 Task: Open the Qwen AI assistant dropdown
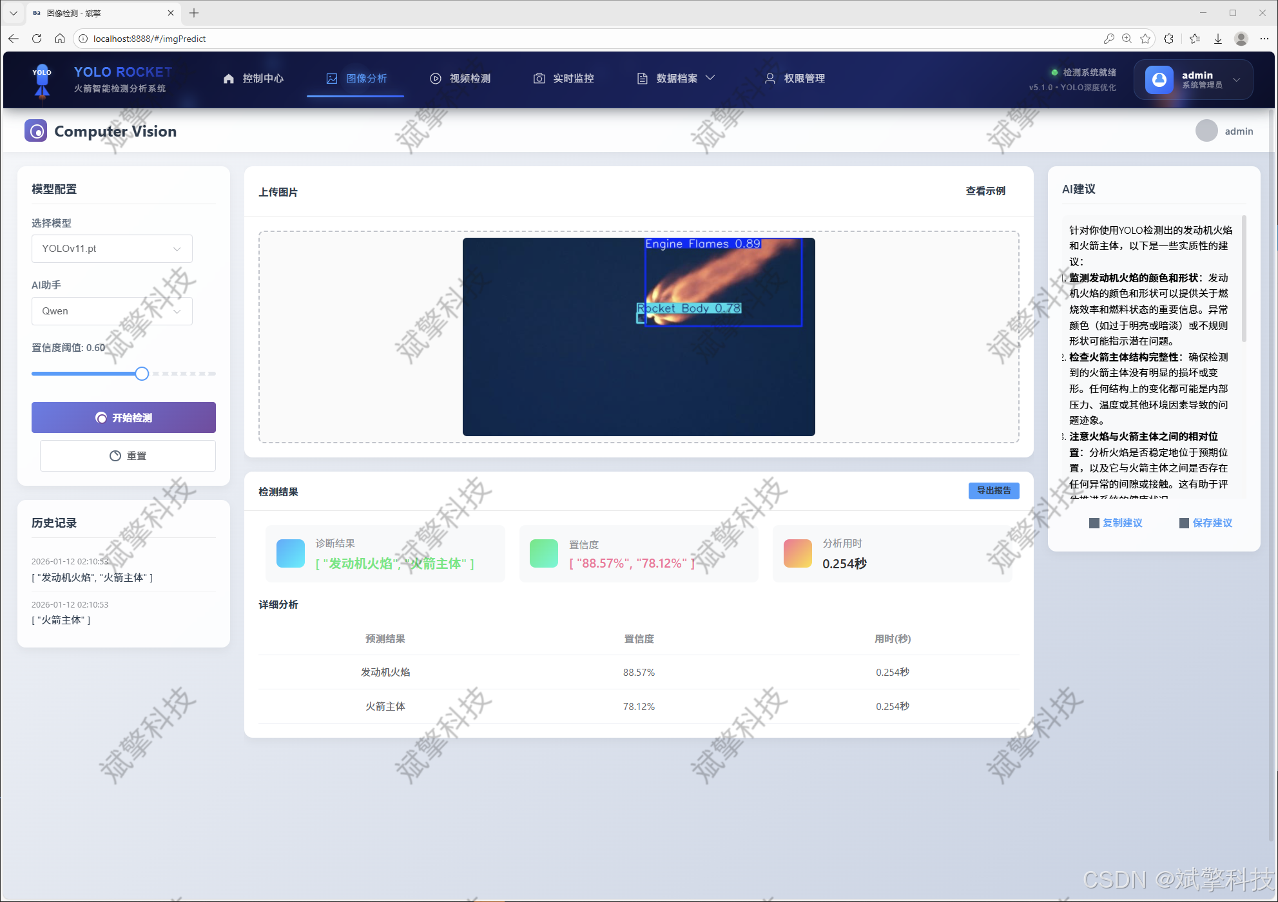tap(112, 311)
